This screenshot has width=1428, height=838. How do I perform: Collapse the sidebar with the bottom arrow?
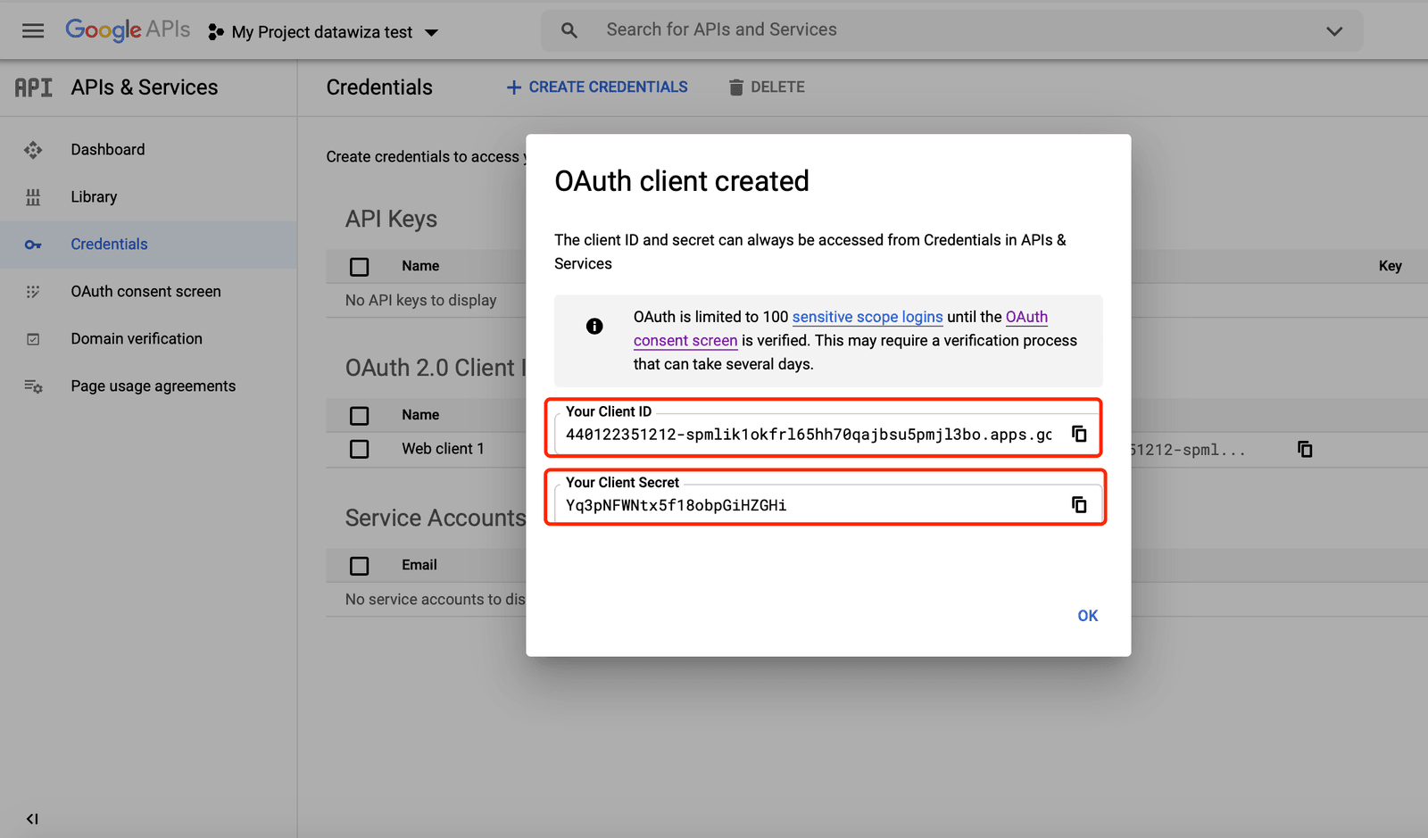pos(32,818)
